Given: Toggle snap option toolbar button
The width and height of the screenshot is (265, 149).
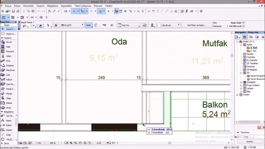Looking at the screenshot, I should tap(83, 11).
